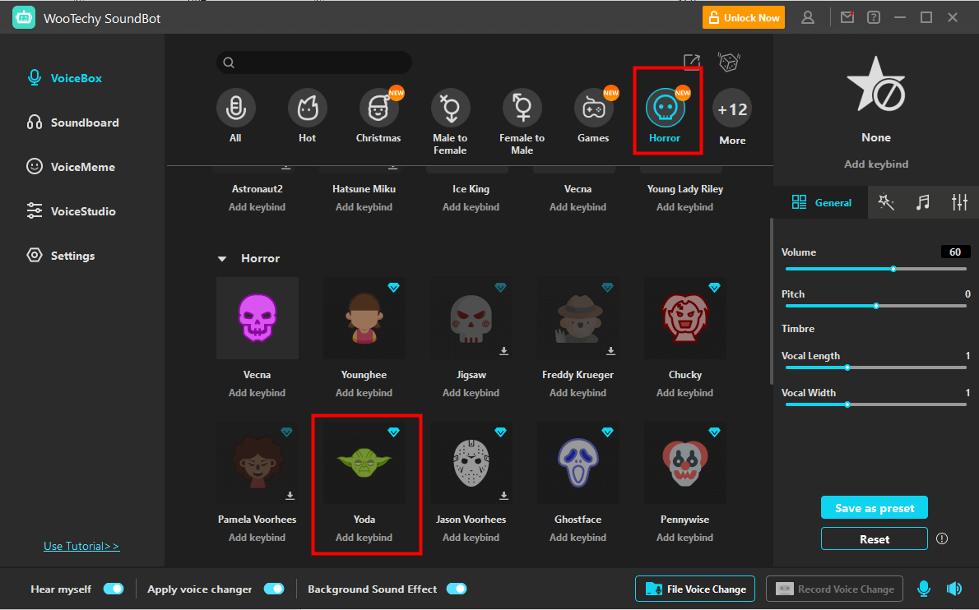This screenshot has height=610, width=979.
Task: Open the equalizer sliders tab
Action: (959, 202)
